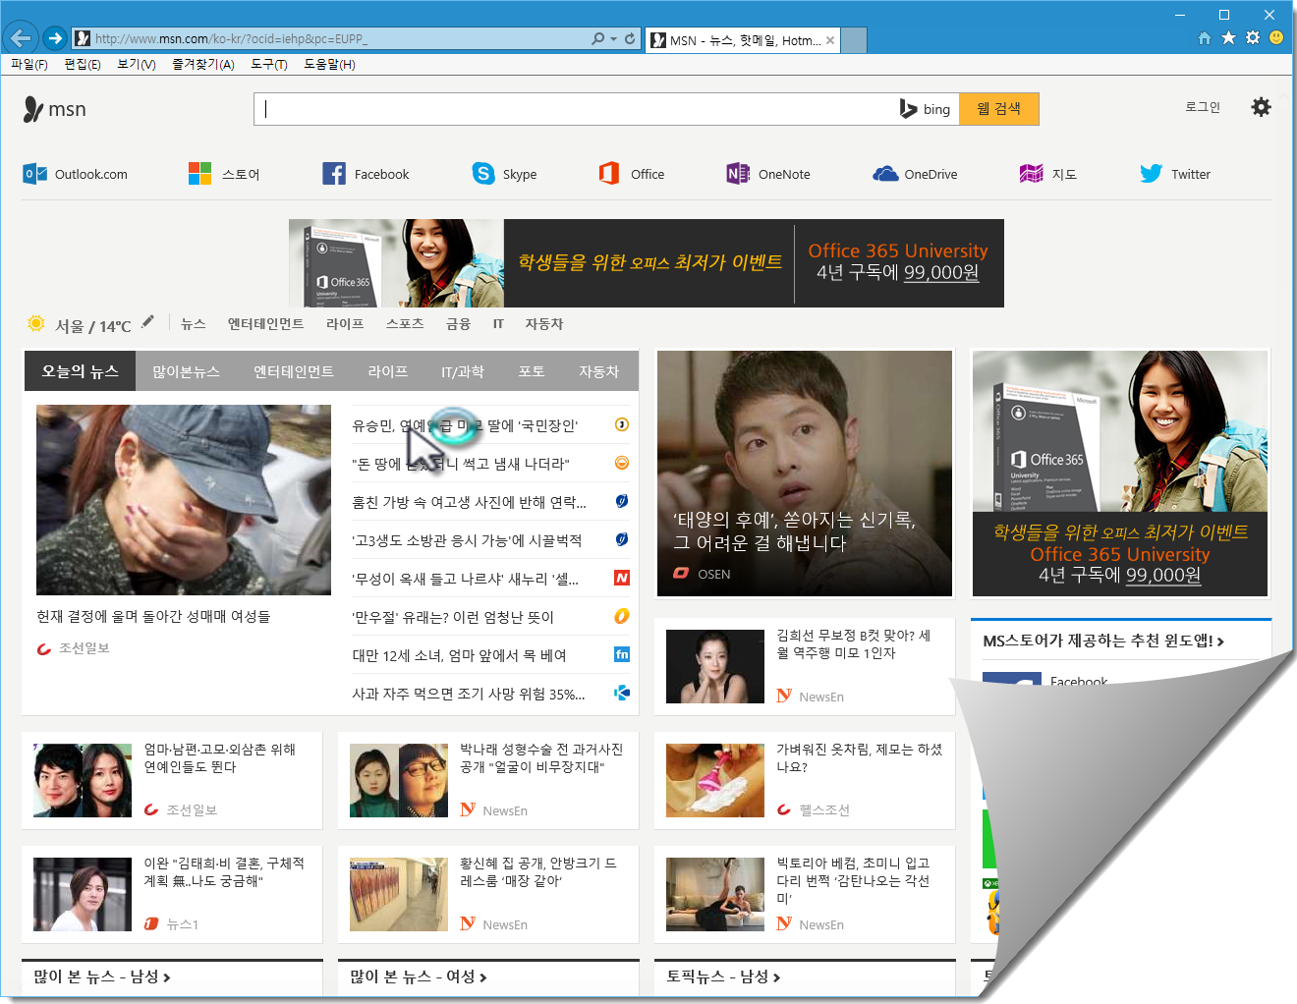
Task: Expand 토픽뉴스 - 남성 section
Action: pos(723,976)
